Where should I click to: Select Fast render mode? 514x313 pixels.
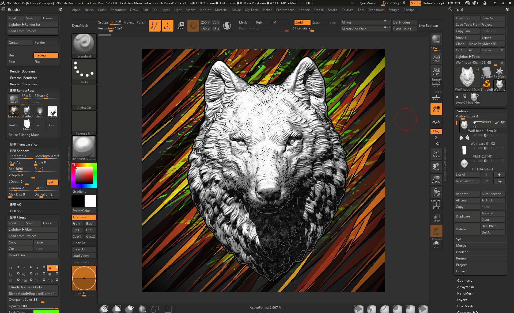point(20,62)
